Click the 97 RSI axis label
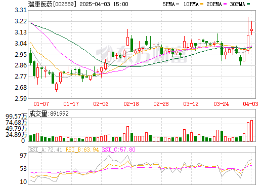This screenshot has width=263, height=185. [23, 156]
